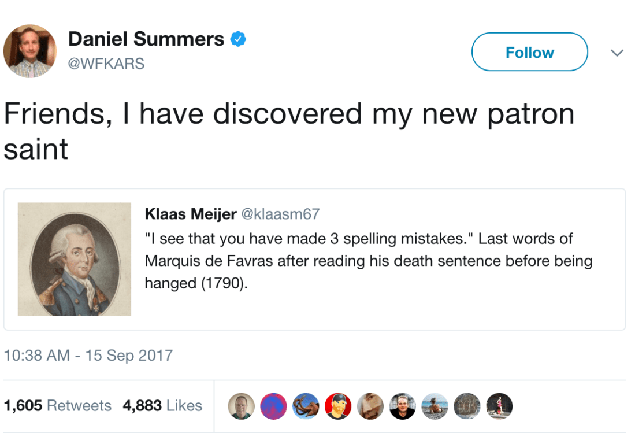View the 4,883 Likes list
The image size is (635, 433).
[x=162, y=406]
